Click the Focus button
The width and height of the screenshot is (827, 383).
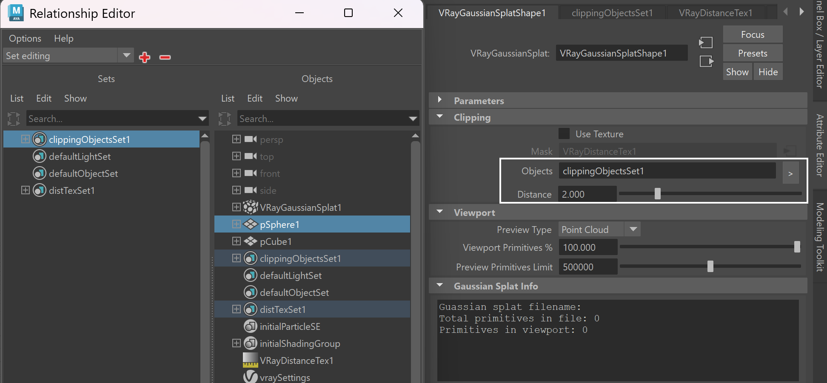click(x=753, y=34)
